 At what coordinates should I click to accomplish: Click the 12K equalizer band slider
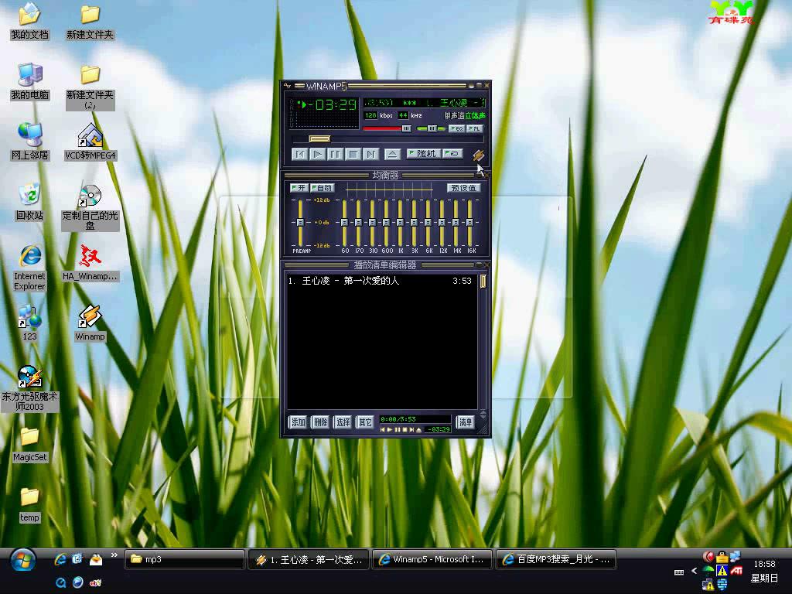(442, 223)
